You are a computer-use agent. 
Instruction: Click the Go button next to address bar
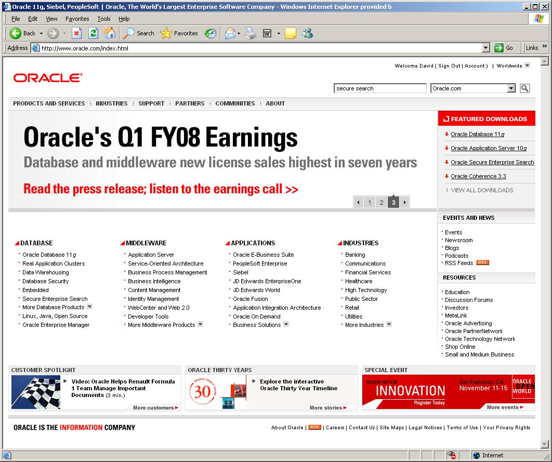504,48
